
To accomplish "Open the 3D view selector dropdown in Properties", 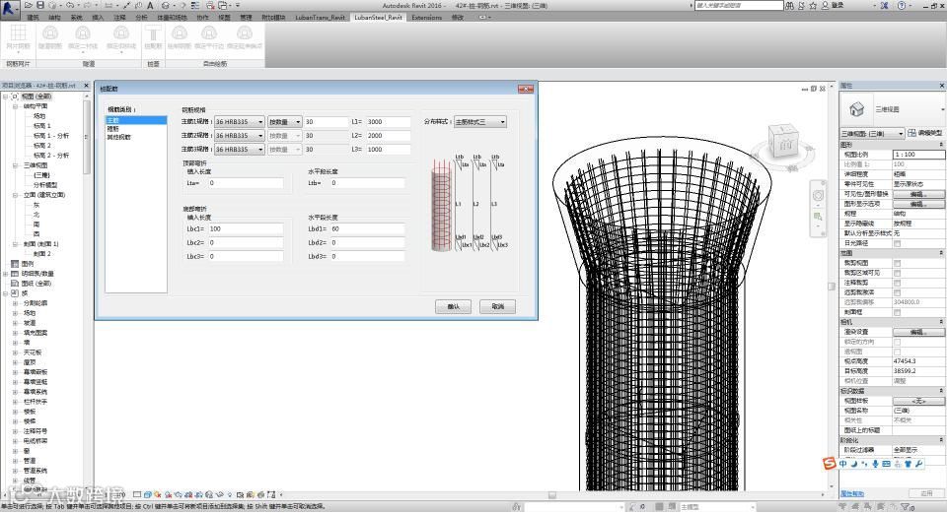I will coord(872,133).
